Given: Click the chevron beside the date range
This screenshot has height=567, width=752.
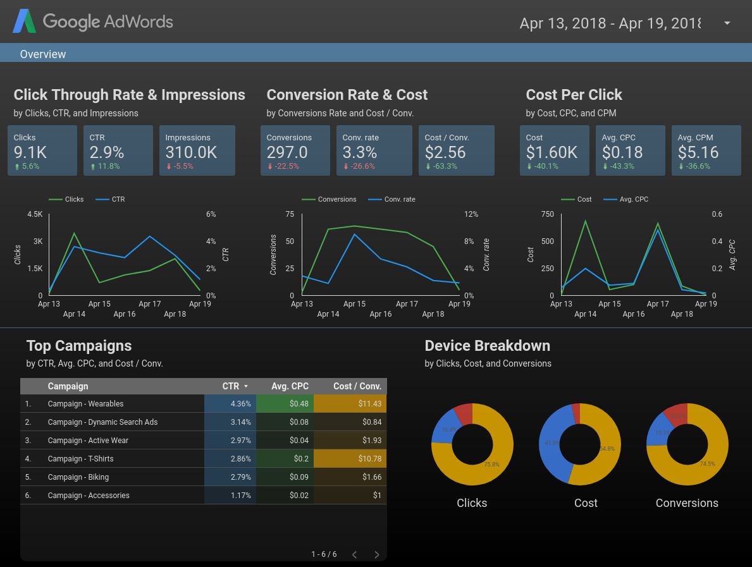Looking at the screenshot, I should coord(729,23).
